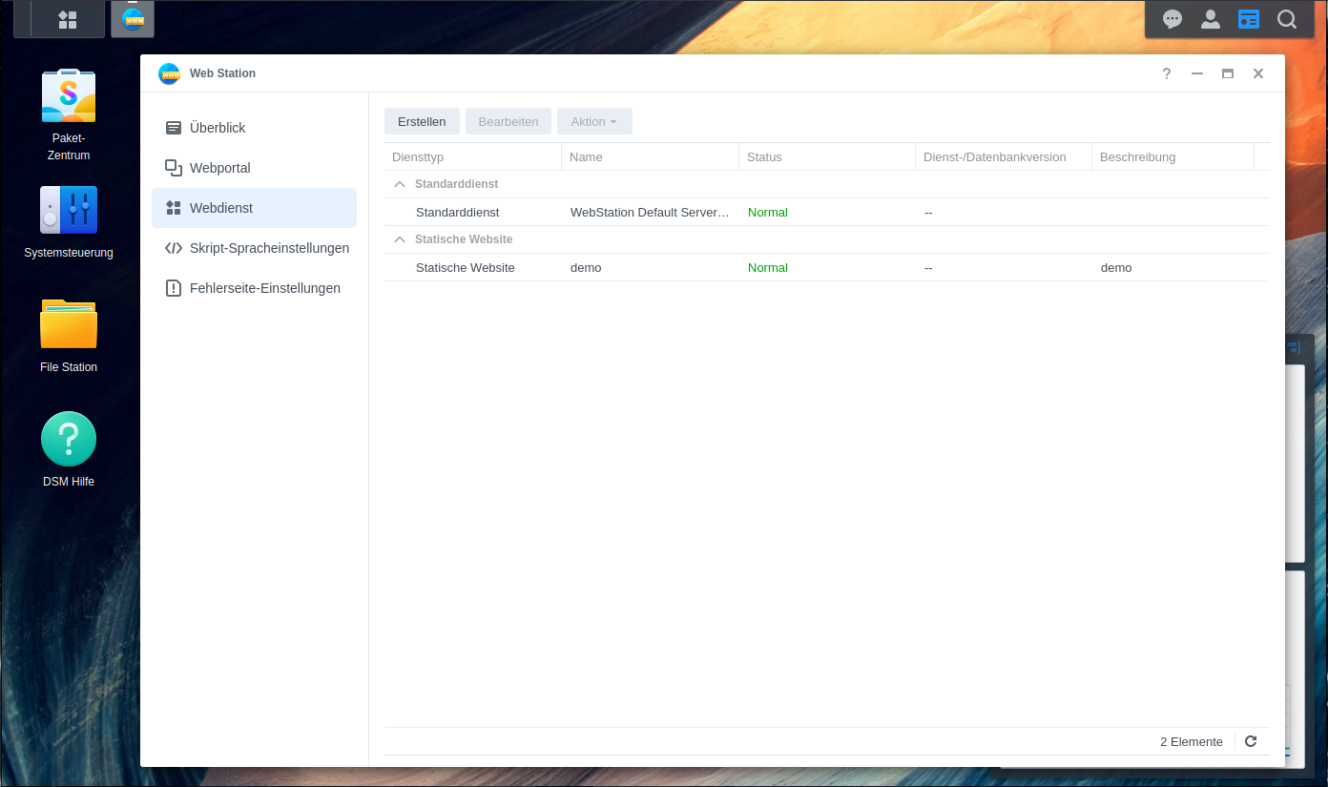Open the notifications speech bubble icon
The width and height of the screenshot is (1328, 787).
[1172, 19]
